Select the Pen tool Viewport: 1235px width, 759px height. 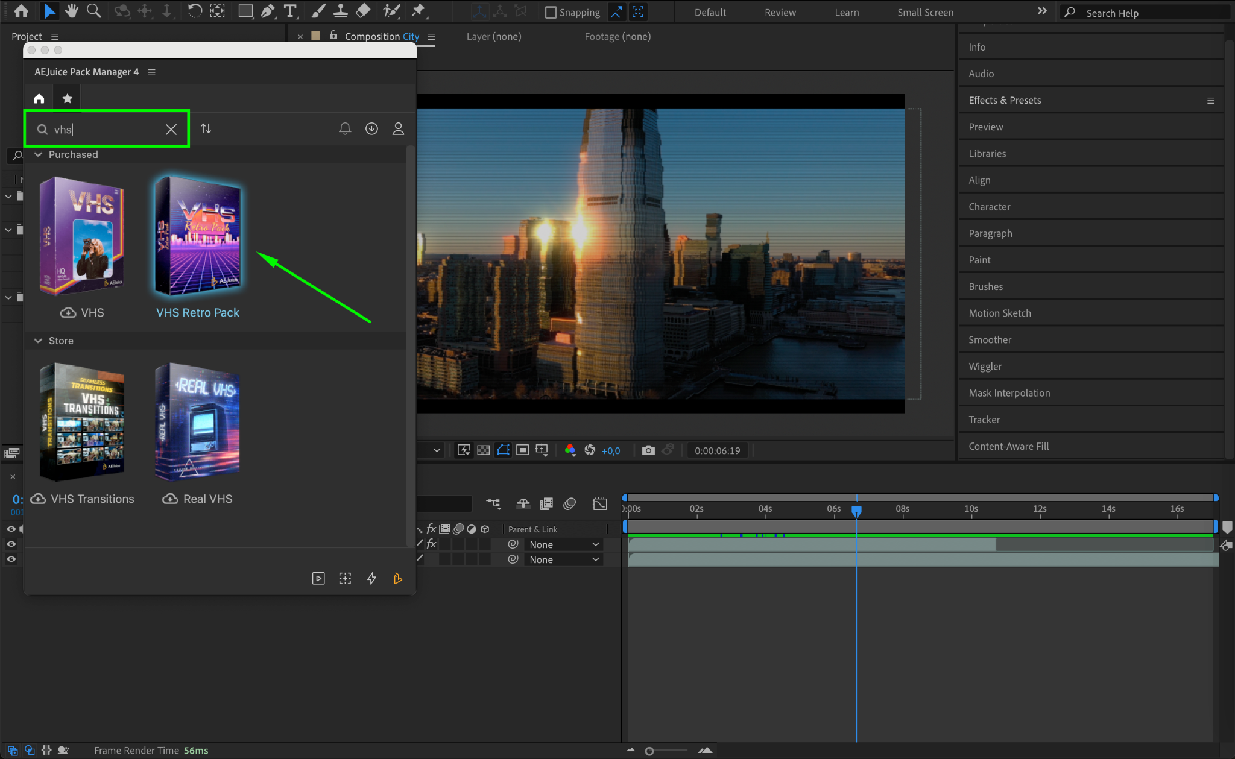[x=268, y=11]
